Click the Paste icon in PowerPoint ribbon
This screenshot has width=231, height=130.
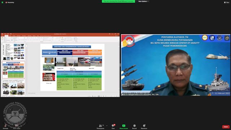point(3,39)
